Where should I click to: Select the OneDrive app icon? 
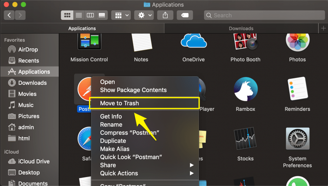[x=194, y=41]
